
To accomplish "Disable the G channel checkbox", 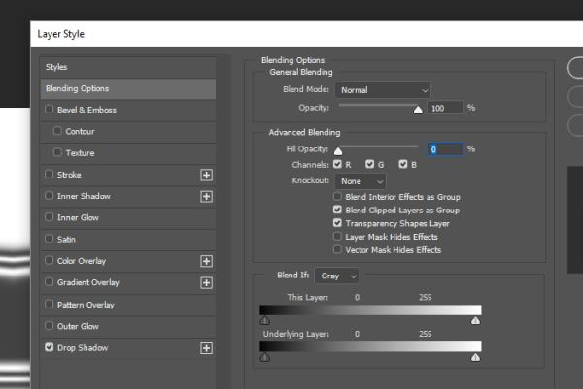I will pos(369,164).
